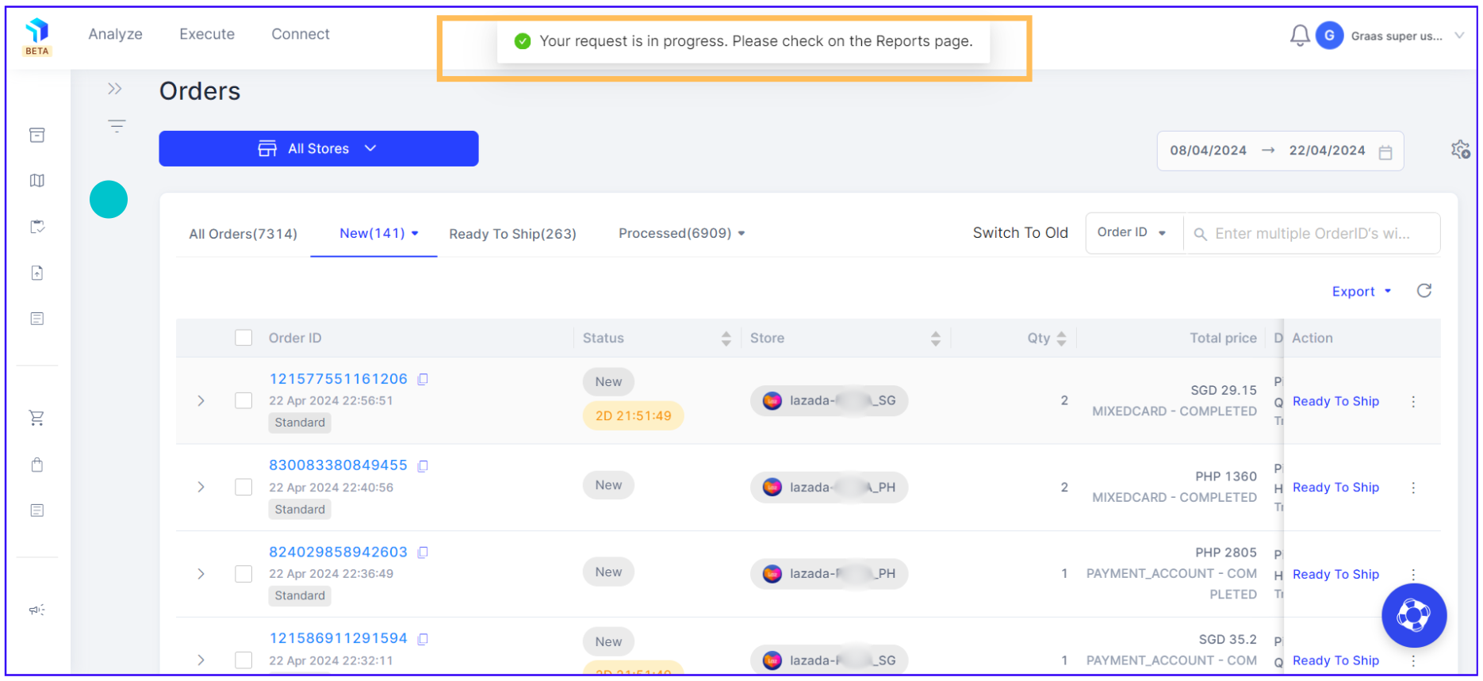Open the notifications bell
This screenshot has height=681, width=1483.
tap(1299, 36)
